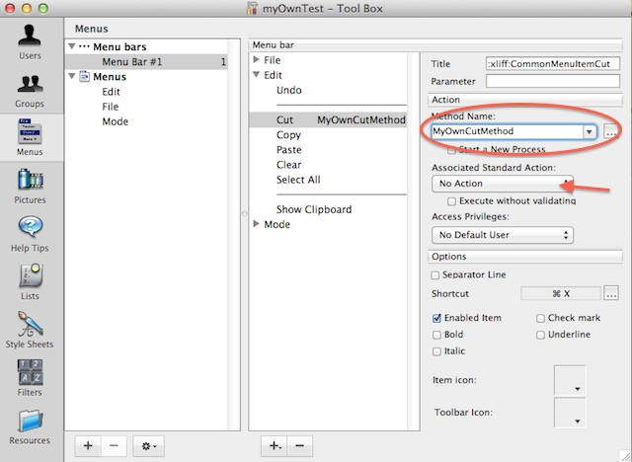This screenshot has width=632, height=462.
Task: Click the minus button under menu bars list
Action: tap(114, 445)
